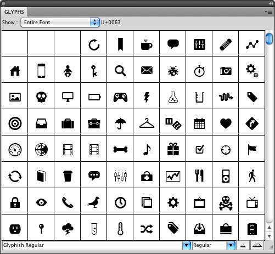The image size is (275, 254).
Task: Switch to the GLYPHS tab
Action: [14, 12]
